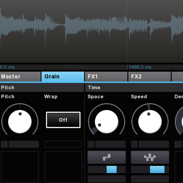The width and height of the screenshot is (183, 183).
Task: Adjust the blue modulation slider under Space
Action: click(107, 169)
